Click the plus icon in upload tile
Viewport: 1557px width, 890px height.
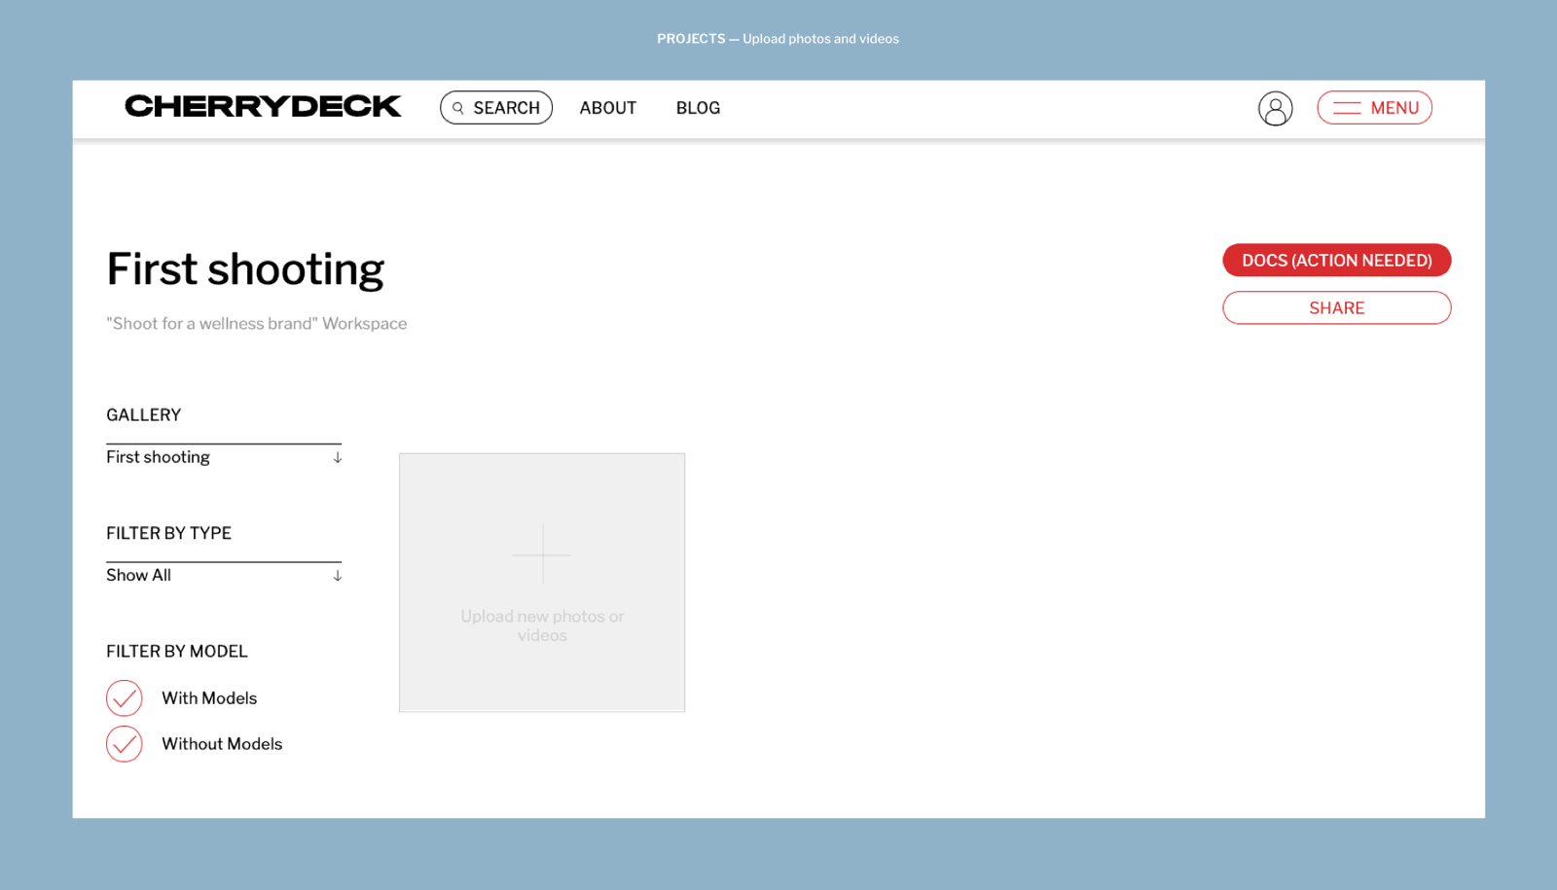pyautogui.click(x=542, y=554)
